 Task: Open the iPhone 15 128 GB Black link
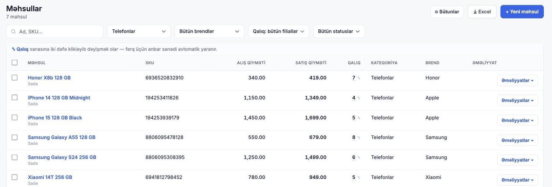coord(55,118)
